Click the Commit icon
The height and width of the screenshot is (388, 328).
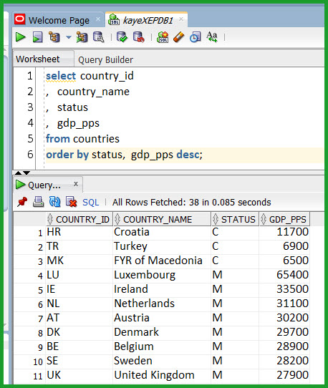click(122, 37)
